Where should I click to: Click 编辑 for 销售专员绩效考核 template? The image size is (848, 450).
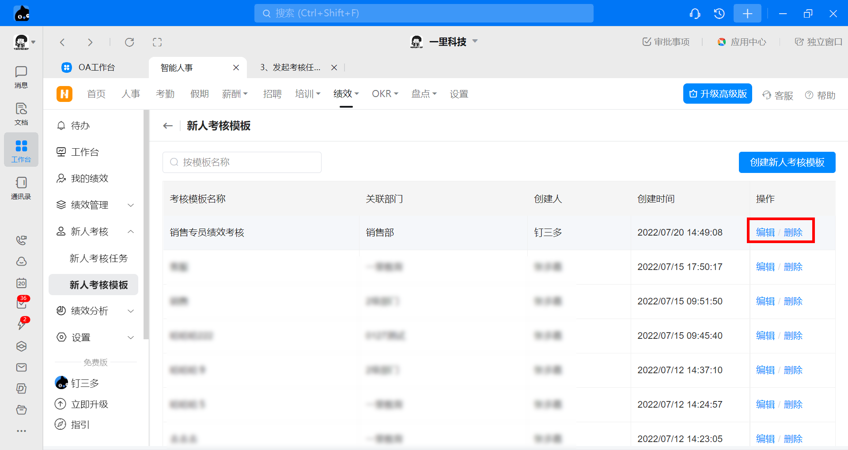[765, 232]
